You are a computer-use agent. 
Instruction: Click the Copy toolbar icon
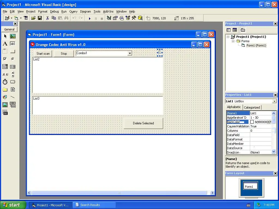pos(54,18)
